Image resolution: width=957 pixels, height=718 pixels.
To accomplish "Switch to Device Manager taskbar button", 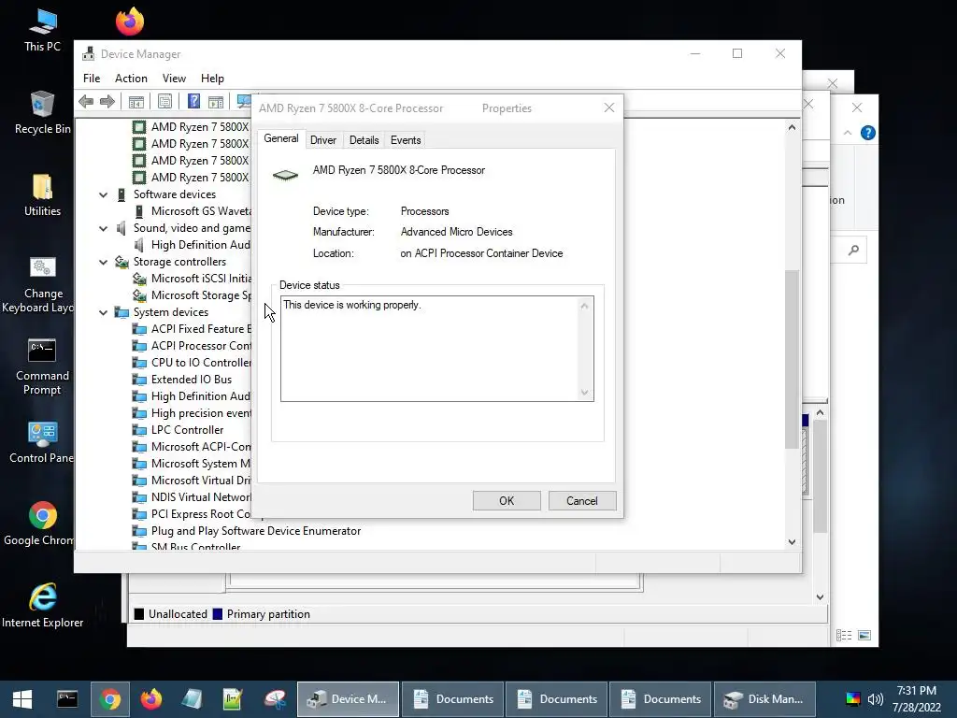I will click(348, 699).
